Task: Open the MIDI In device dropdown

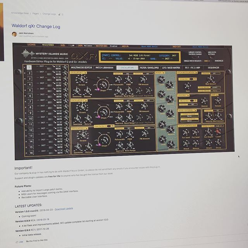Action: (x=149, y=46)
